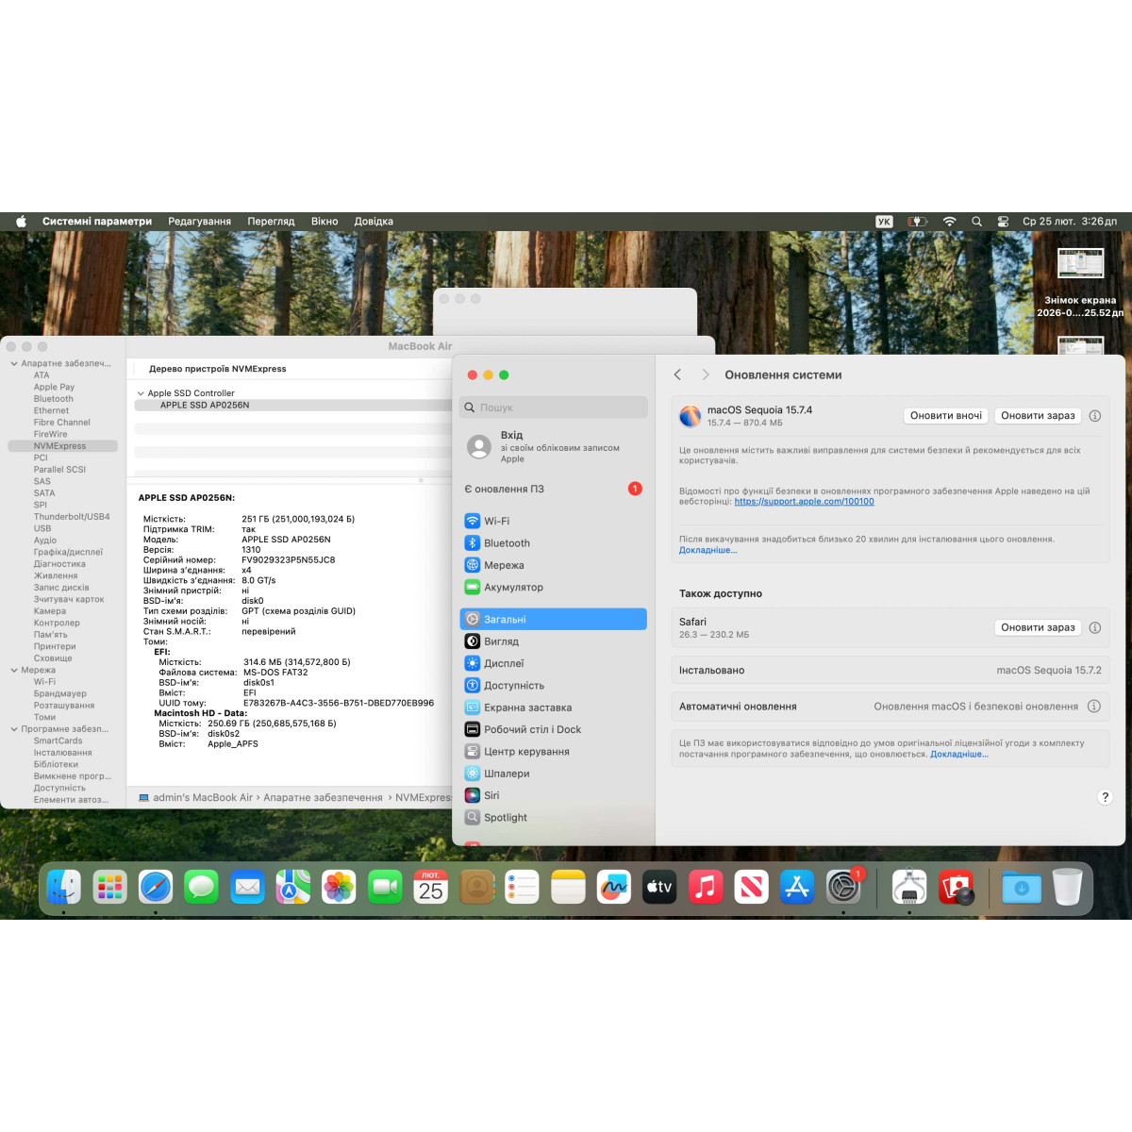Select Мережа in System Settings sidebar
Screen dimensions: 1132x1132
pyautogui.click(x=553, y=565)
